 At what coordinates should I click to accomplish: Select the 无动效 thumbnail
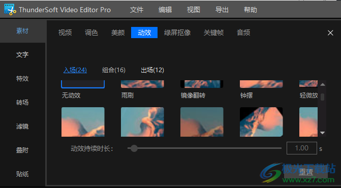(x=83, y=84)
